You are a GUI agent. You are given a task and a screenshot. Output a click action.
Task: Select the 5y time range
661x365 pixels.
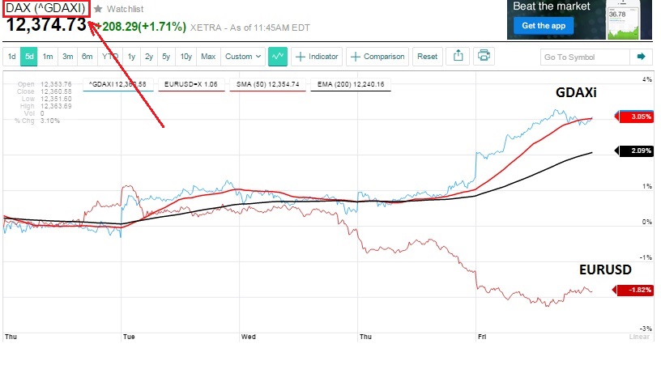click(166, 57)
